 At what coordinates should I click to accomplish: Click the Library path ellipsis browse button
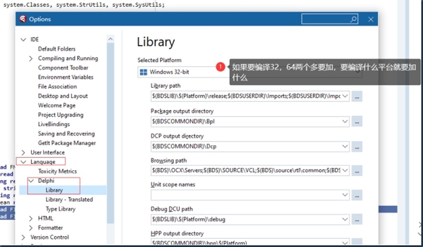(x=357, y=96)
